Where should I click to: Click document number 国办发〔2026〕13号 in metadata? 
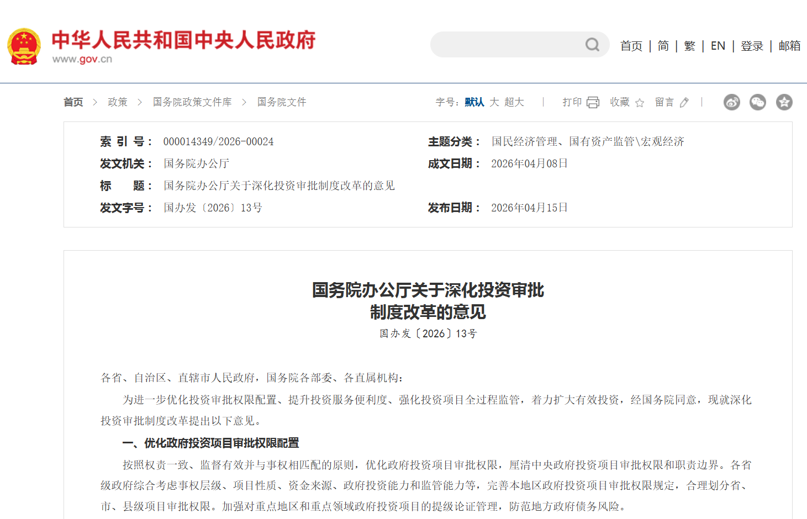click(213, 208)
